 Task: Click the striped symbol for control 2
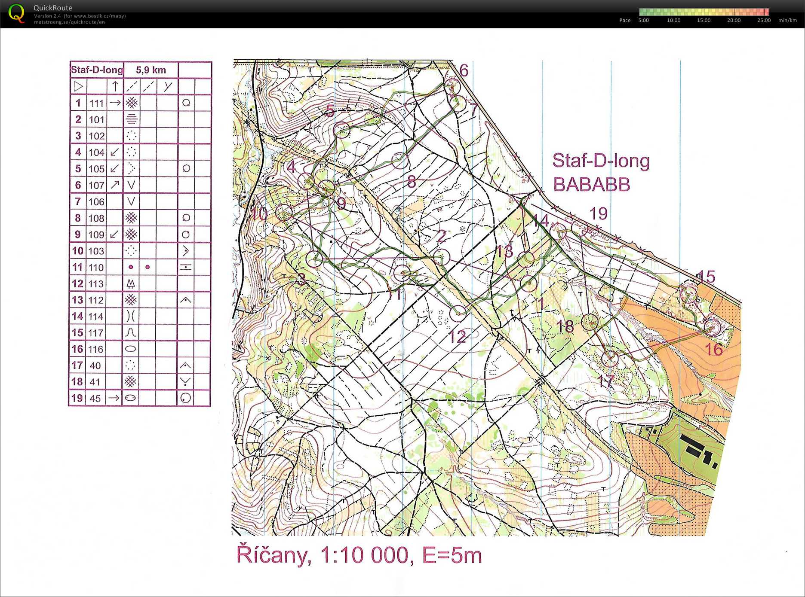[132, 119]
